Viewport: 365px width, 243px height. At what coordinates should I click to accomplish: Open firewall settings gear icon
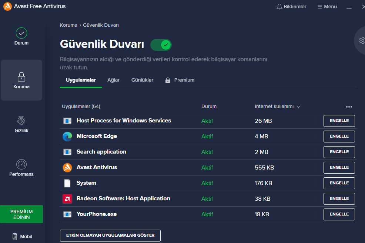[x=362, y=40]
